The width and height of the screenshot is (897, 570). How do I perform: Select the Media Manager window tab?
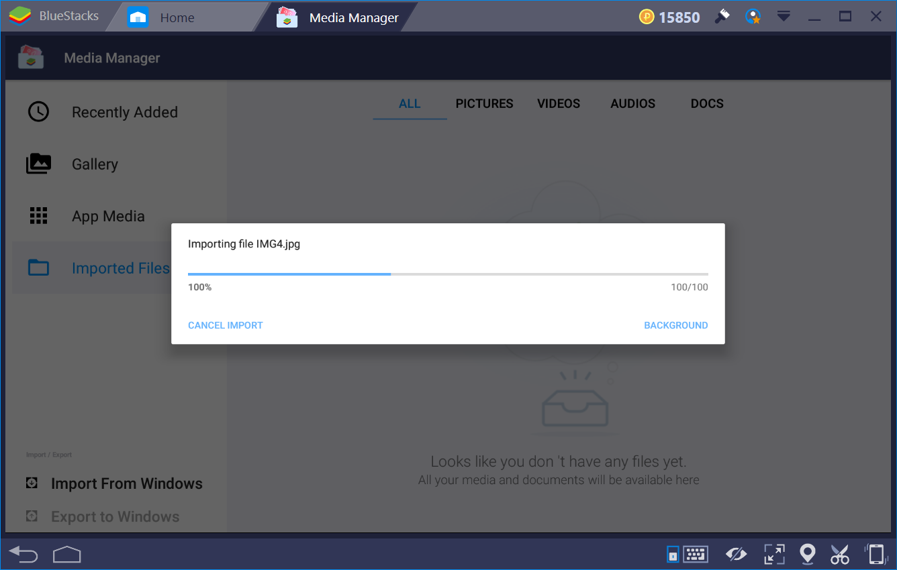tap(337, 17)
